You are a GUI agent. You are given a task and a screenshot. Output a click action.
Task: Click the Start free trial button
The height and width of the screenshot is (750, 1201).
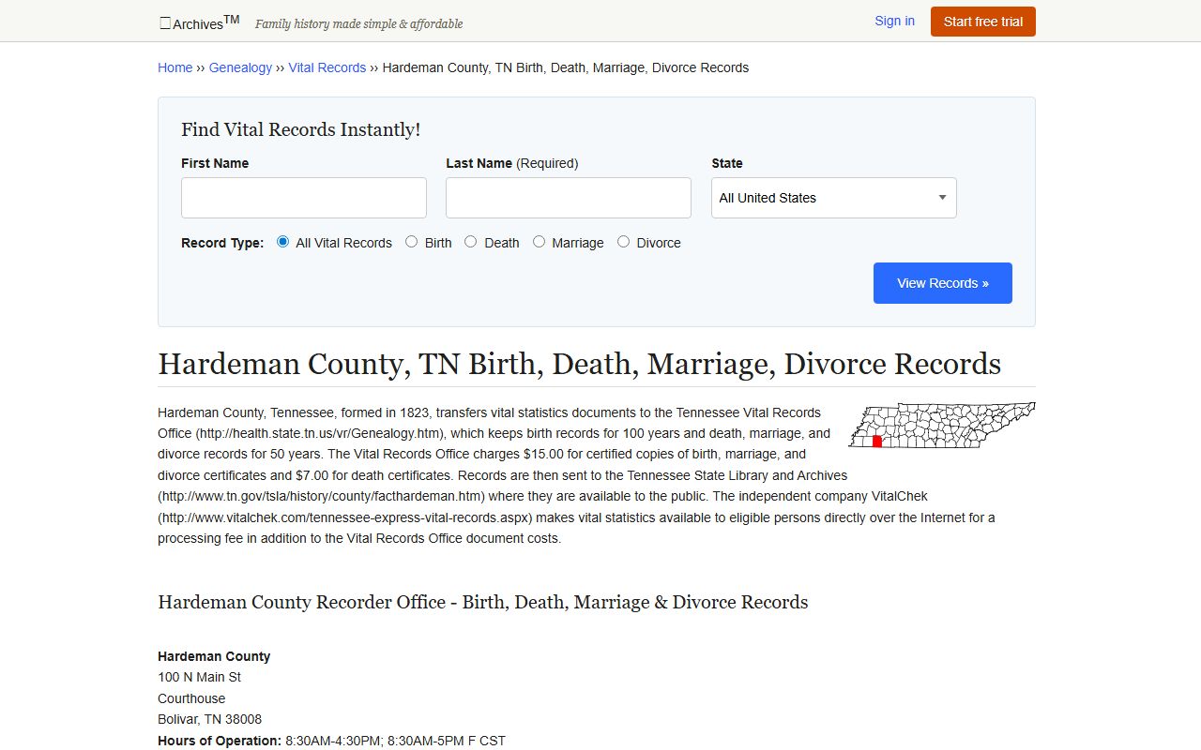click(982, 22)
